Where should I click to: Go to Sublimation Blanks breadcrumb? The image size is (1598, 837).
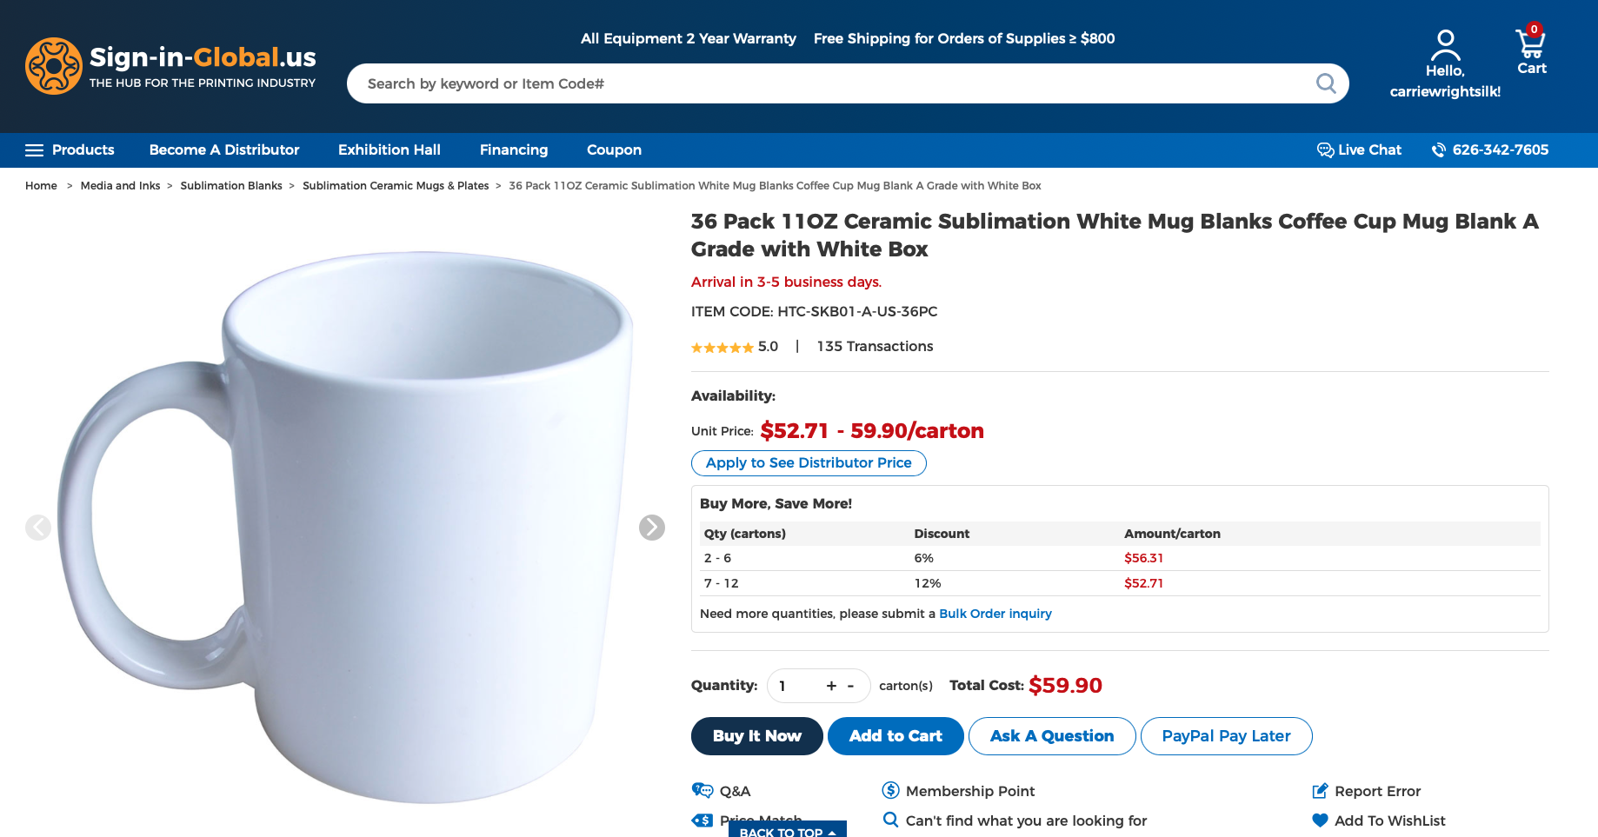[x=231, y=186]
